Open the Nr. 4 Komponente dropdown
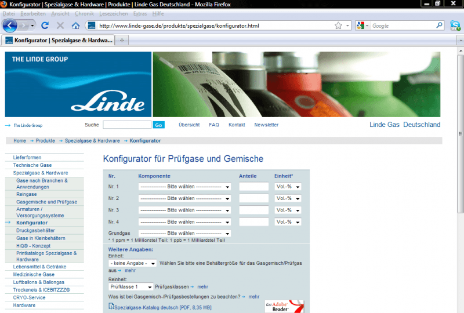The image size is (464, 313). pos(184,222)
